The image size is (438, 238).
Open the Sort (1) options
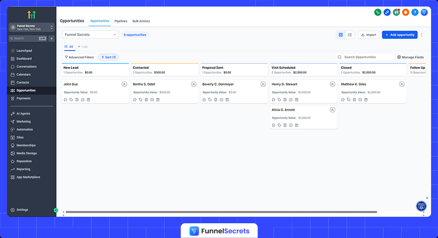coord(108,57)
